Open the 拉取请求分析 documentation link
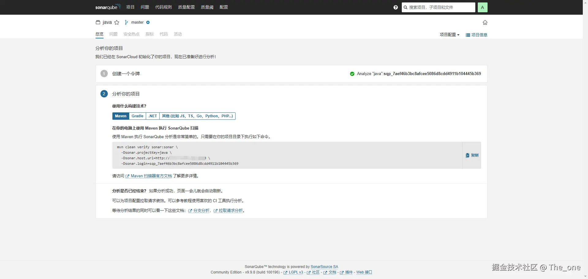This screenshot has width=588, height=279. 228,211
